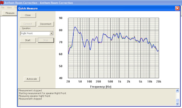Click the Start measurement button
Screen dimensions: 182x108
tap(28, 40)
